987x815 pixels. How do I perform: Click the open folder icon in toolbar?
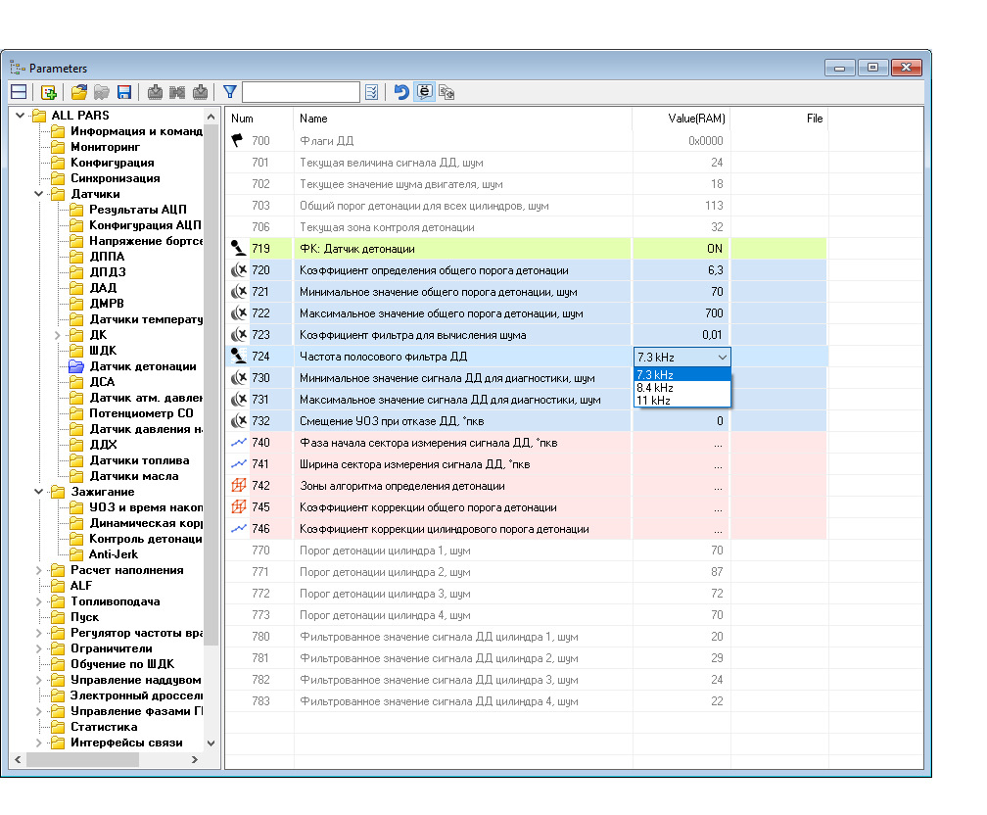pyautogui.click(x=79, y=92)
